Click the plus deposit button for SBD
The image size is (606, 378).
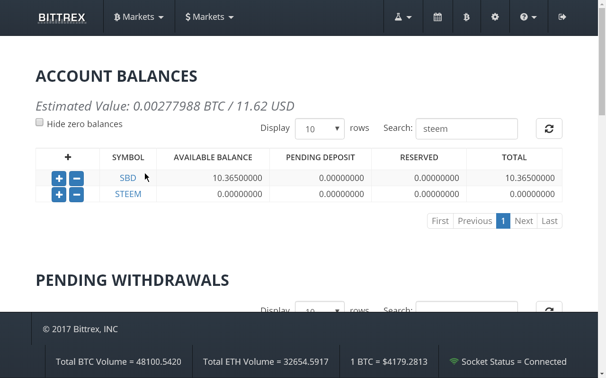pos(59,178)
